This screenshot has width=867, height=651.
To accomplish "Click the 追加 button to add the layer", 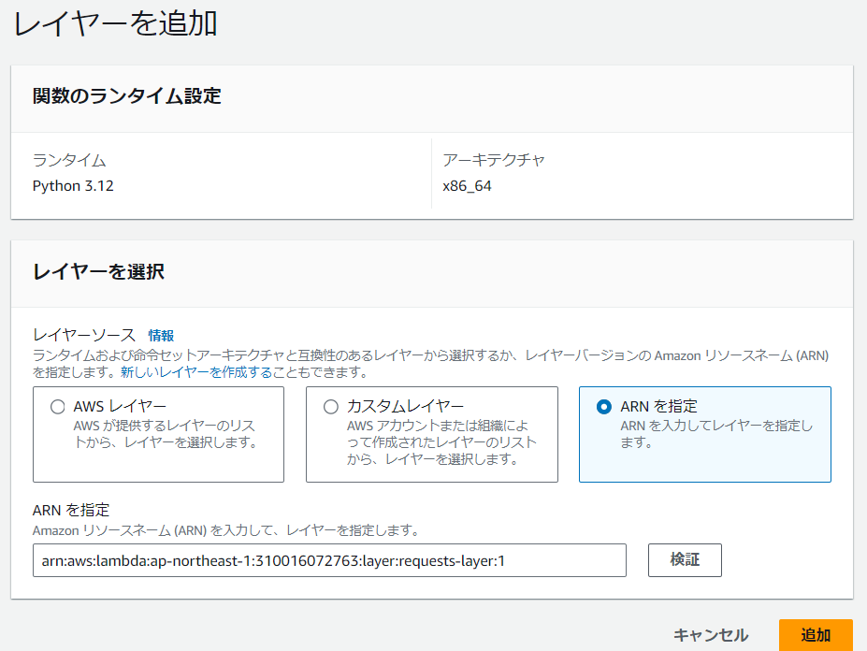I will [816, 634].
